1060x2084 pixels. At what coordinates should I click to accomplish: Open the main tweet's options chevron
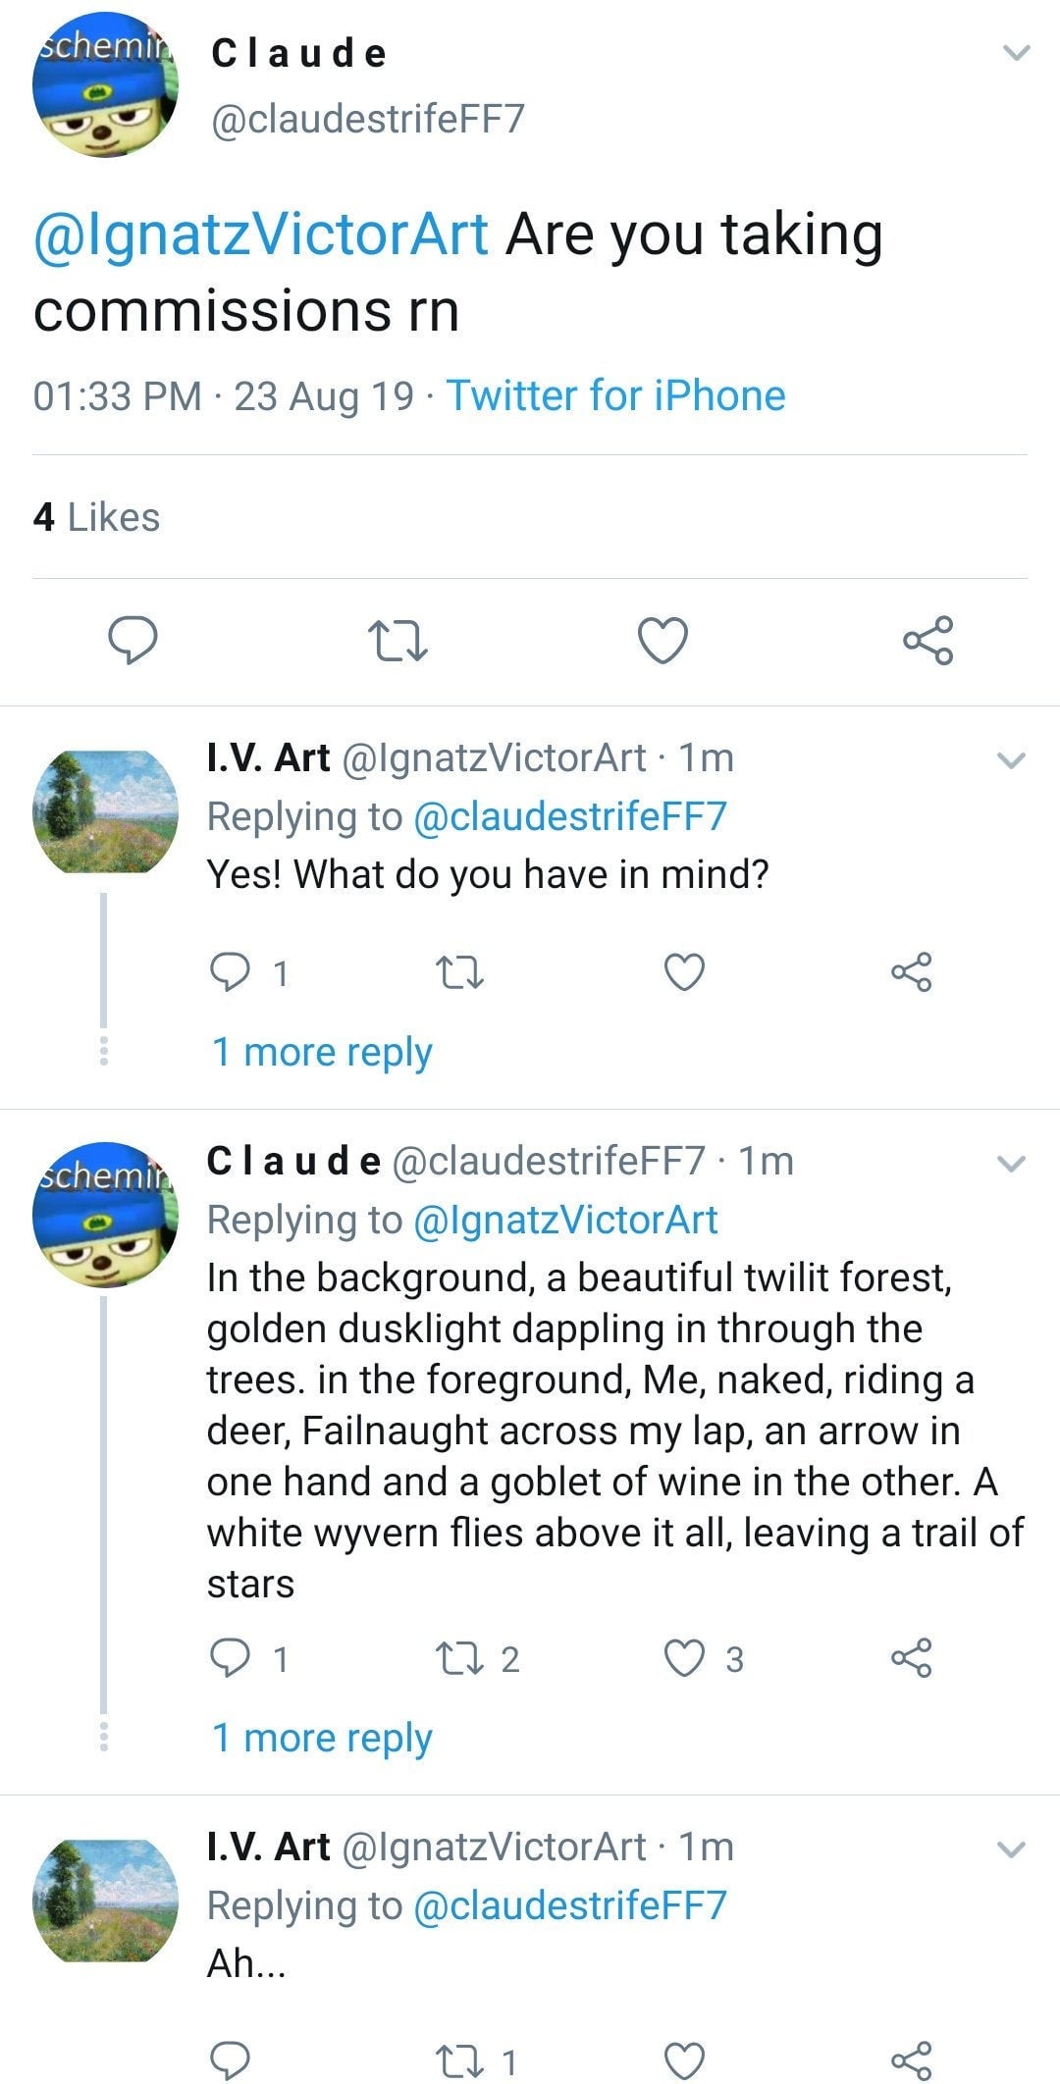click(1017, 53)
